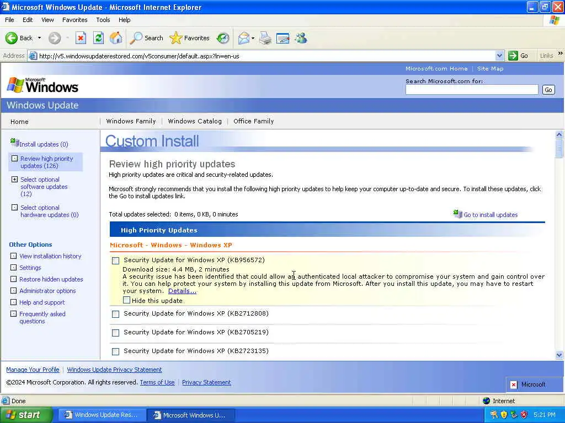Click the Edit page icon
Viewport: 565px width, 423px height.
283,38
